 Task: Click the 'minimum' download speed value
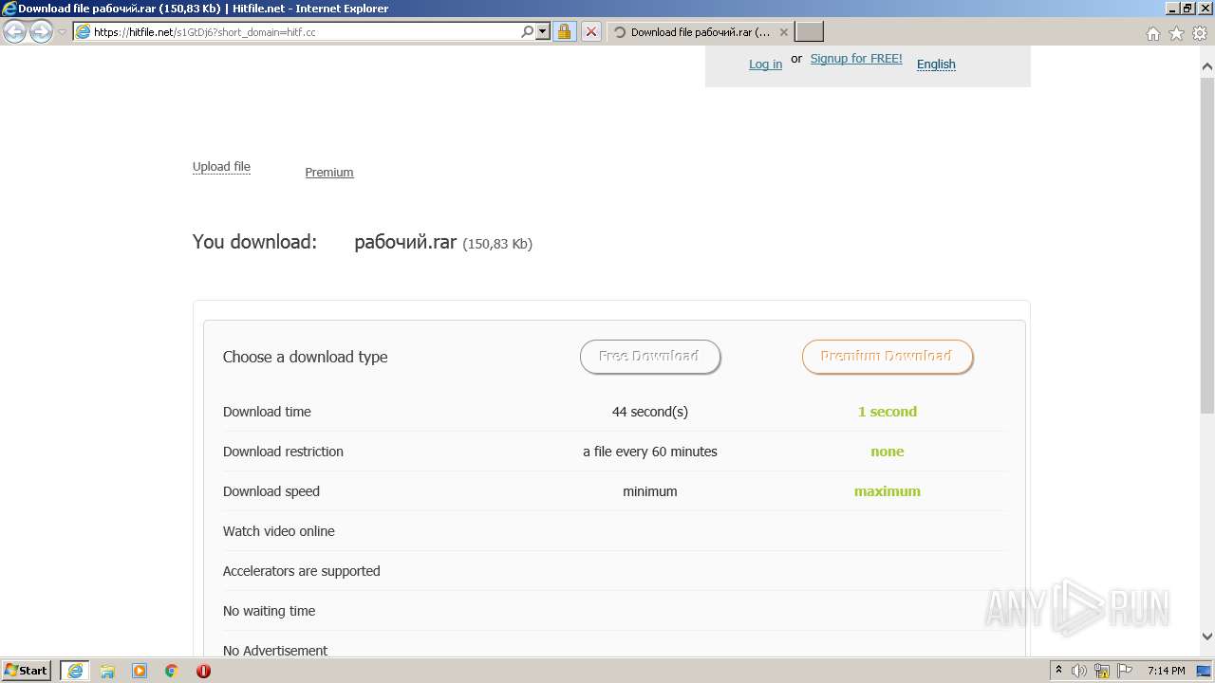[650, 491]
